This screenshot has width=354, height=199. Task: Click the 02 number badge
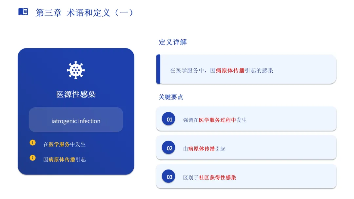169,148
